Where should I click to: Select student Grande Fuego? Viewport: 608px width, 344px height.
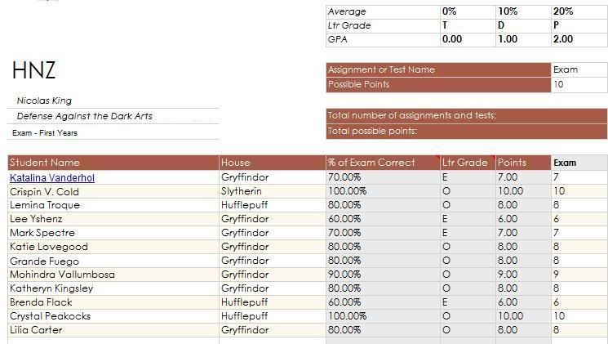tap(113, 261)
